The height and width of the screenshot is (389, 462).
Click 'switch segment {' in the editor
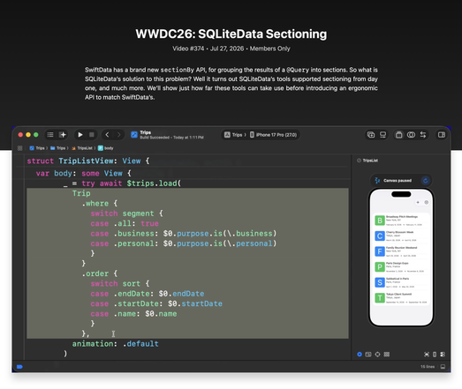(x=126, y=213)
